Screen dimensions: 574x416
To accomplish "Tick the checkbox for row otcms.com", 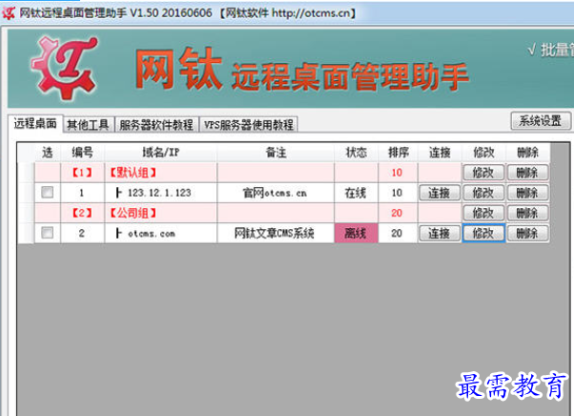I will pyautogui.click(x=48, y=233).
